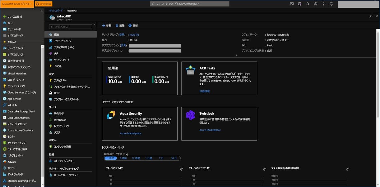The width and height of the screenshot is (380, 187).
Task: Select the 6 時間 time range
Action: click(x=123, y=158)
